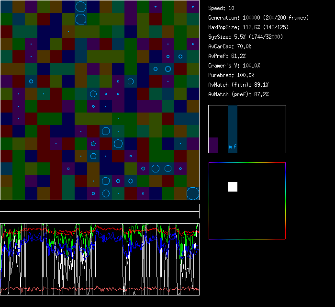Click the empty black strip above the time-series graph

100,206
